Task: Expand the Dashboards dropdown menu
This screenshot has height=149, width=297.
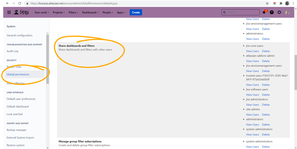Action: pyautogui.click(x=90, y=12)
